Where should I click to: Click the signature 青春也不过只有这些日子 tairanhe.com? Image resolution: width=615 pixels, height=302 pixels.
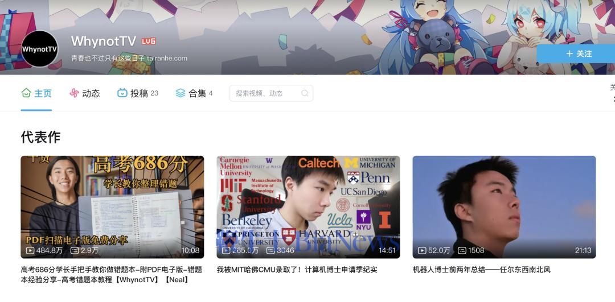pyautogui.click(x=129, y=59)
